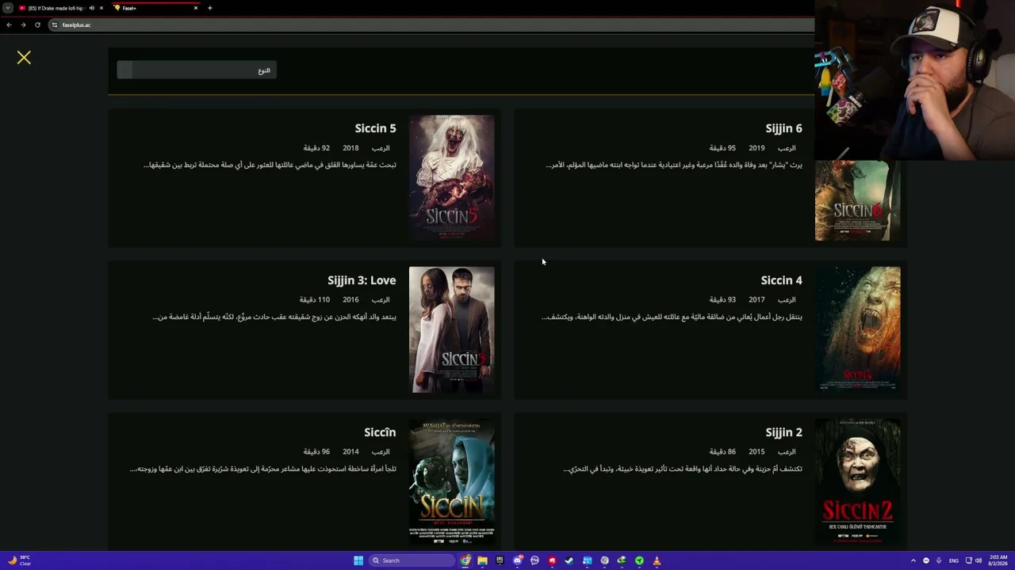Click the الرعب genre under Sijjin 2

787,452
